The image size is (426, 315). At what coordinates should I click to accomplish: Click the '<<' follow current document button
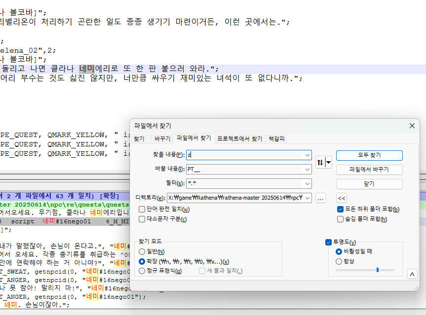pos(342,198)
